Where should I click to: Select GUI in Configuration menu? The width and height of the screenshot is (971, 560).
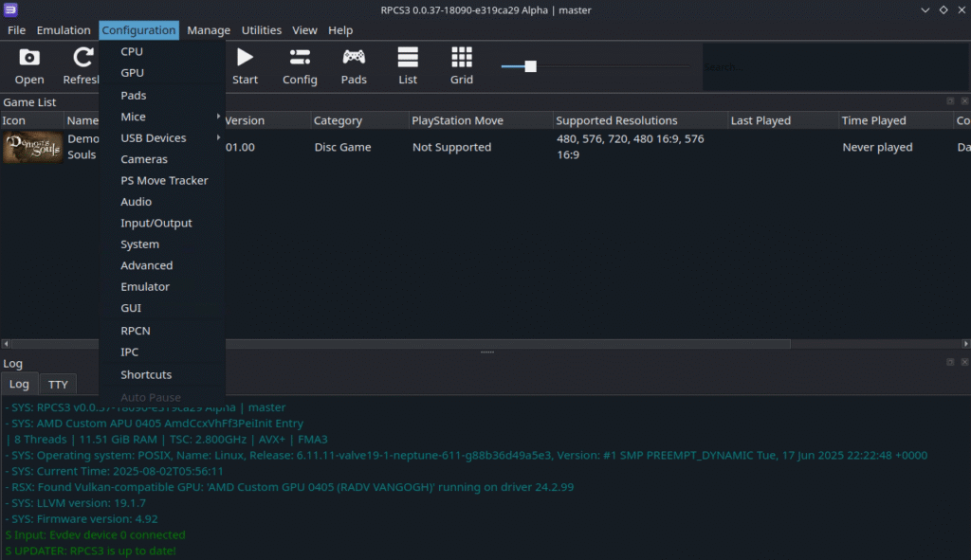coord(162,308)
